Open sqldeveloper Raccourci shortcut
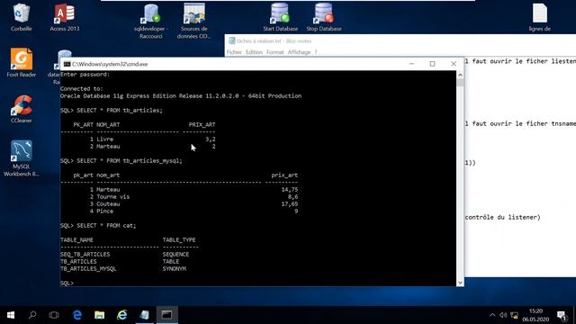Viewport: 576px width, 324px height. [x=151, y=22]
